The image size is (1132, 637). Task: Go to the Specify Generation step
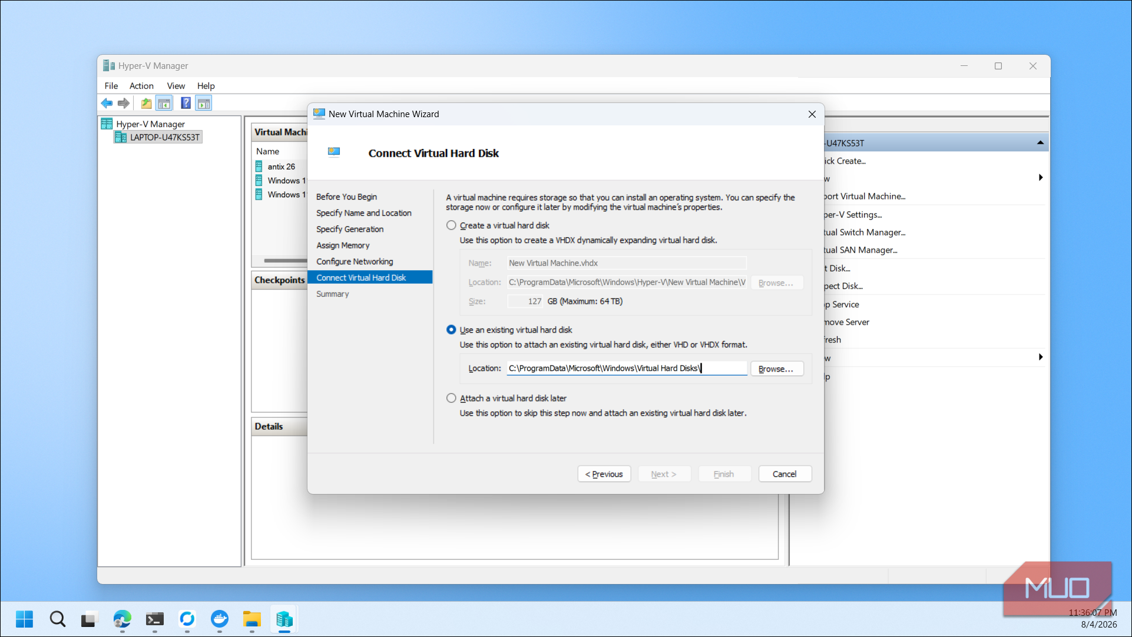pyautogui.click(x=350, y=229)
